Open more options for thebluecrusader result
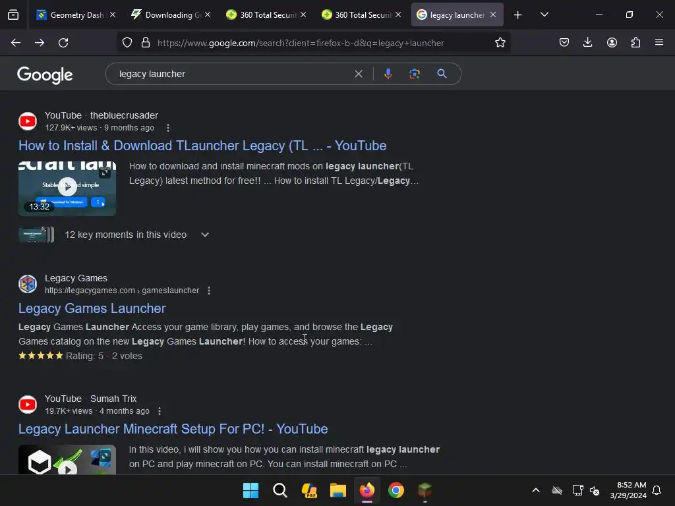Image resolution: width=675 pixels, height=506 pixels. [168, 128]
